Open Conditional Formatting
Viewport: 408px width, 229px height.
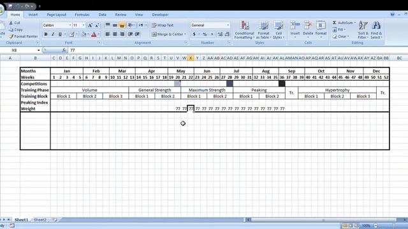click(244, 30)
